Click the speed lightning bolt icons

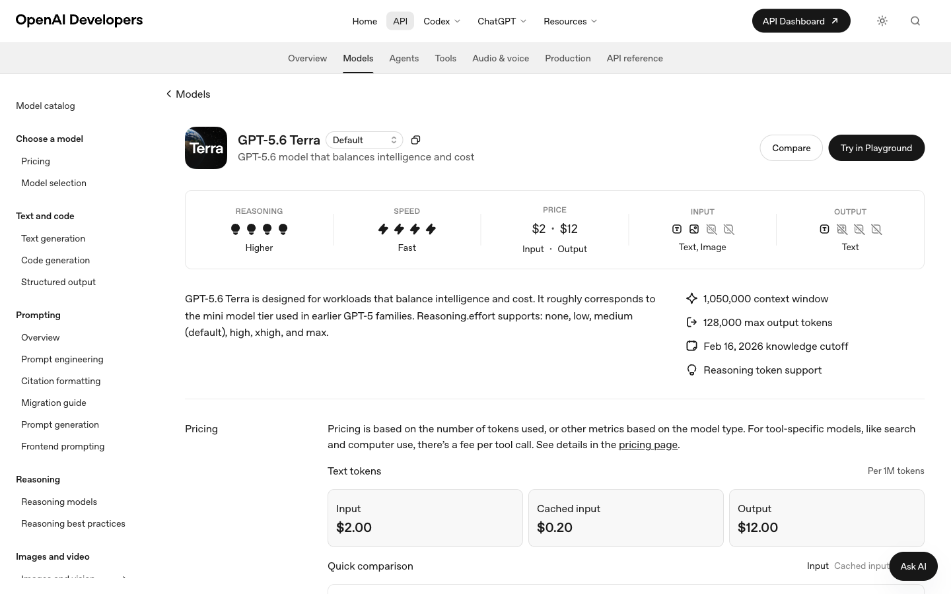(x=407, y=229)
